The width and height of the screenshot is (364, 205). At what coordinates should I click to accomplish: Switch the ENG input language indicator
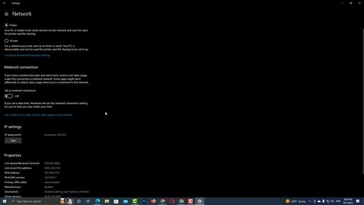coord(338,201)
